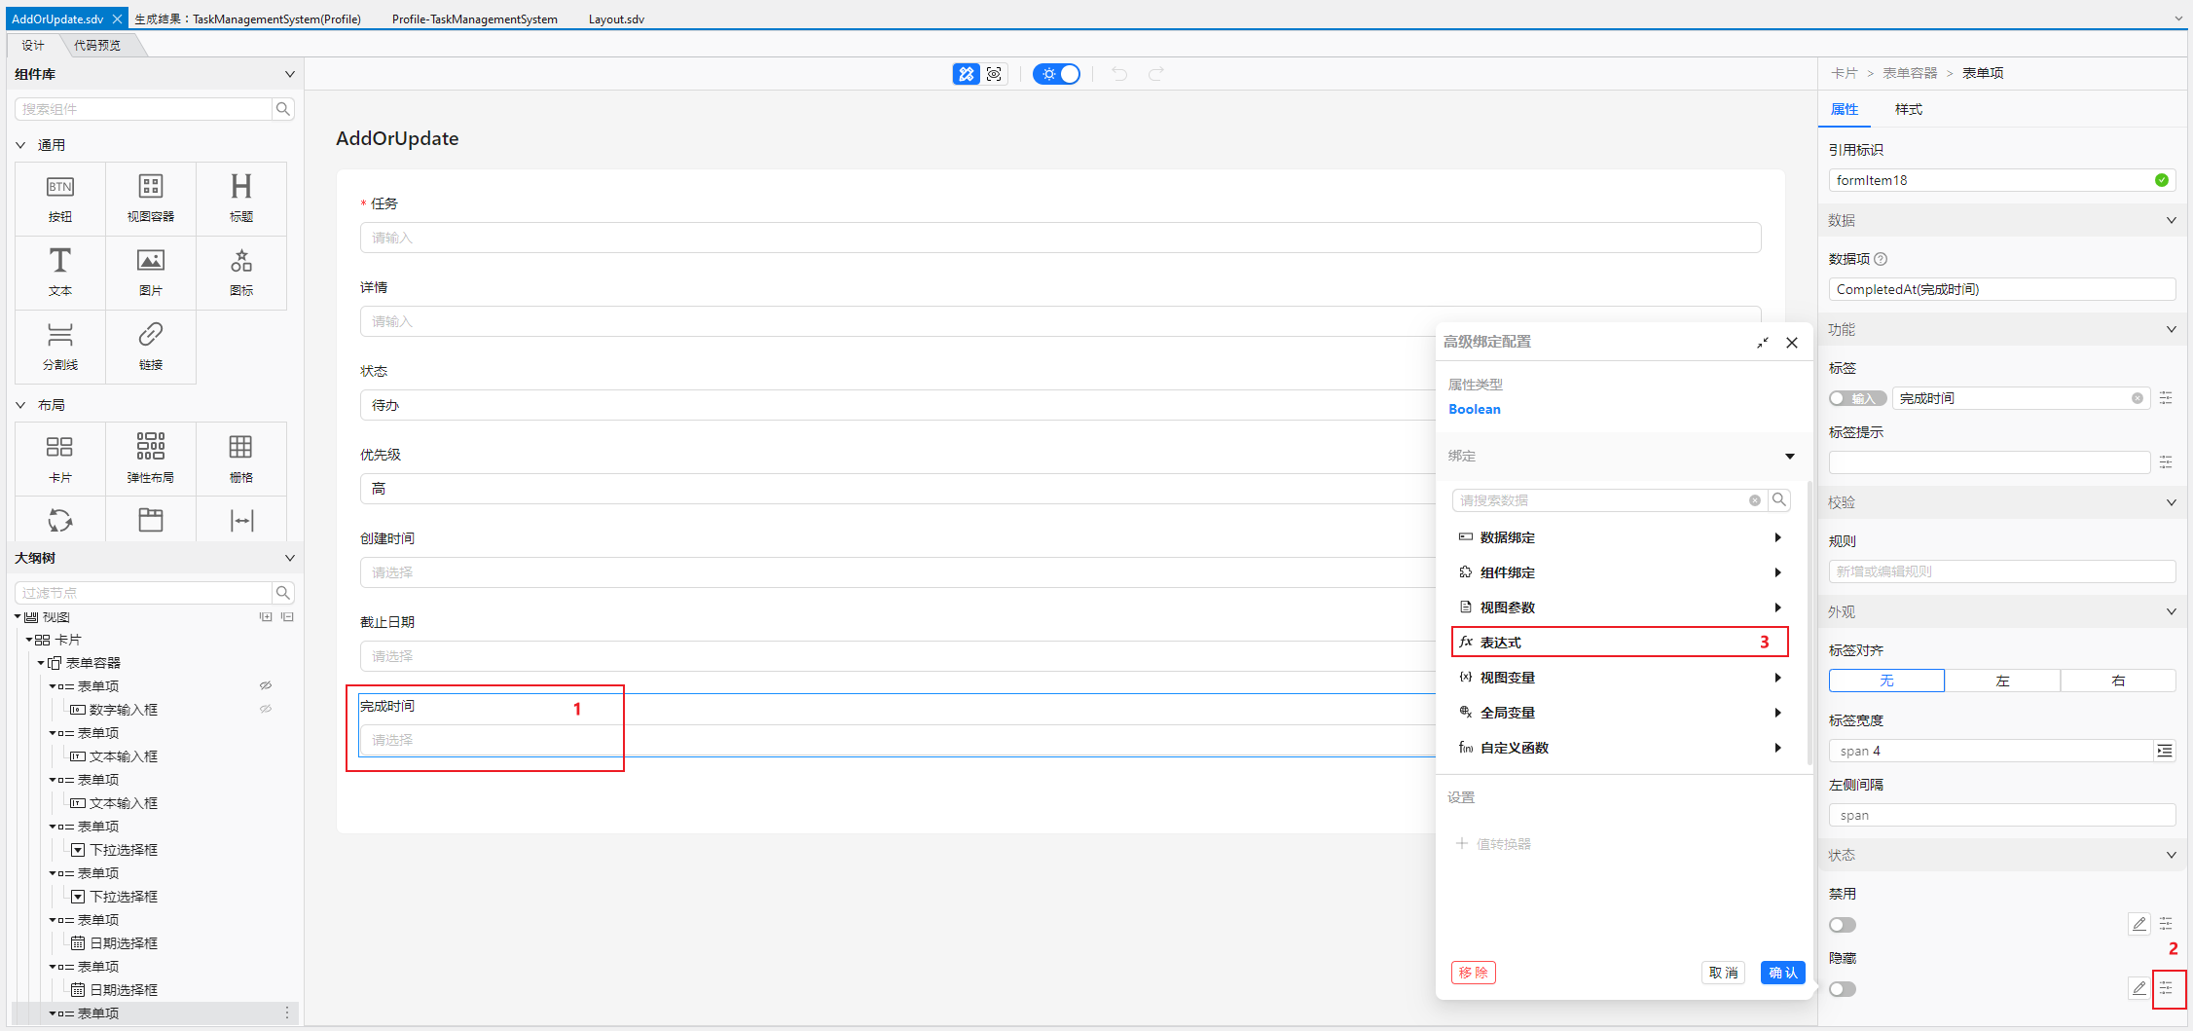Click the preview eye icon in canvas toolbar
This screenshot has width=2193, height=1031.
point(993,73)
